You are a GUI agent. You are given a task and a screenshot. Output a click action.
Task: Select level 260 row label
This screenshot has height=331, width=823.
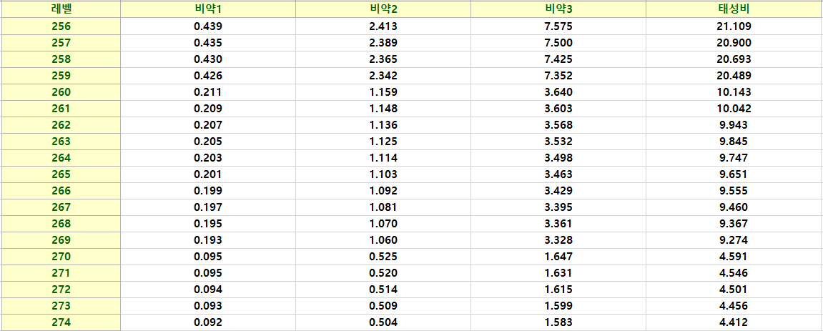click(x=61, y=92)
